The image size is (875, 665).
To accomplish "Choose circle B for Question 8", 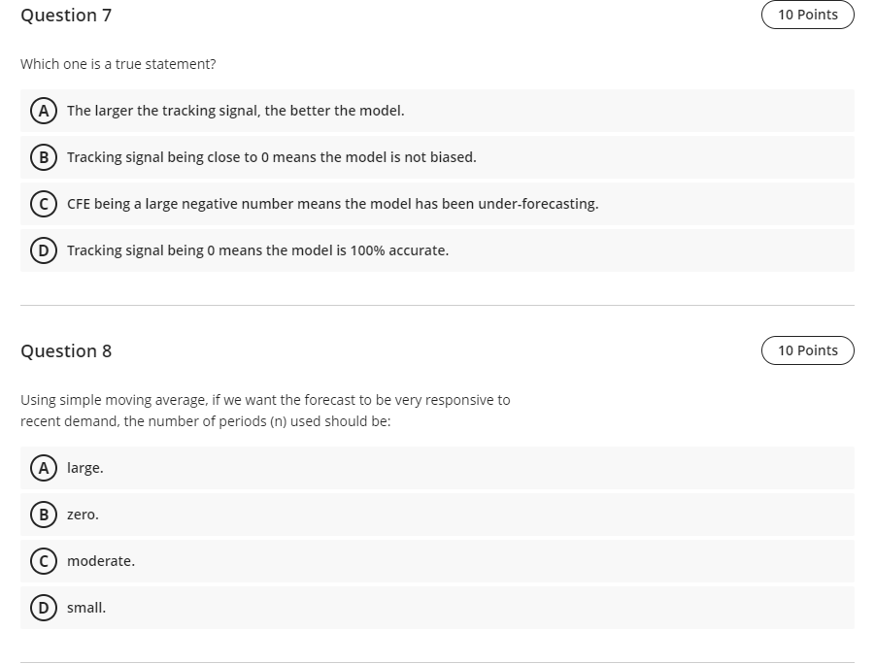I will click(44, 515).
